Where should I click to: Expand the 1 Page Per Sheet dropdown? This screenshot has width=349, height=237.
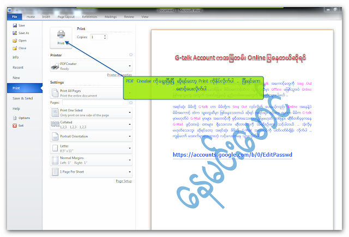tap(130, 172)
